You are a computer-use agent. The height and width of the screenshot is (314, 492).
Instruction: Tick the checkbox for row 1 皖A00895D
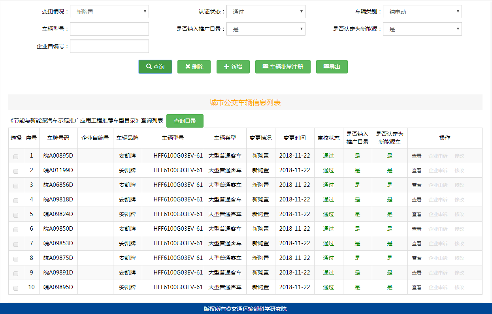click(16, 156)
